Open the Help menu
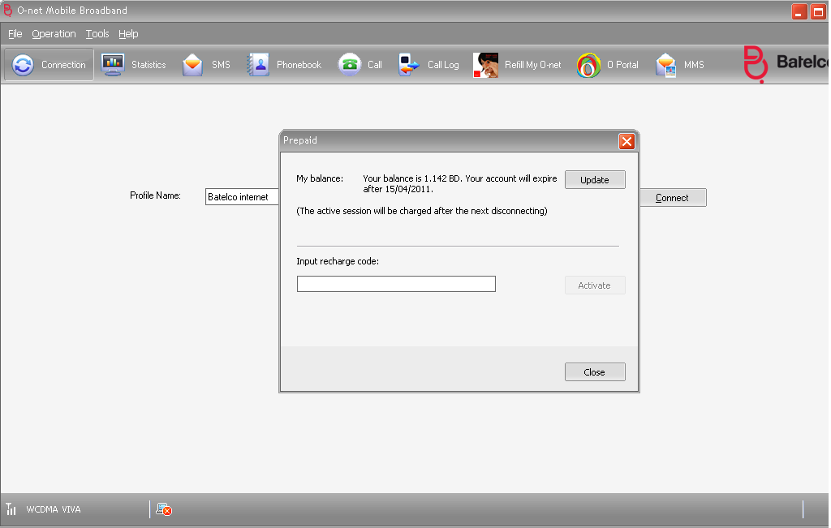This screenshot has height=528, width=831. tap(128, 34)
